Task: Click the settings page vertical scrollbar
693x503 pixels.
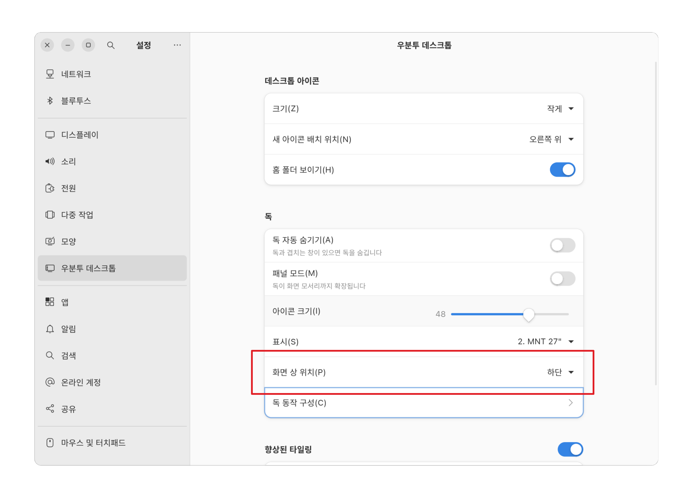Action: point(656,223)
